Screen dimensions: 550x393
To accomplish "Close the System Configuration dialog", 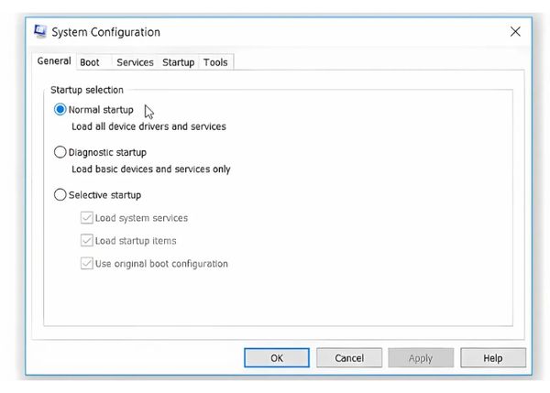I will 514,32.
